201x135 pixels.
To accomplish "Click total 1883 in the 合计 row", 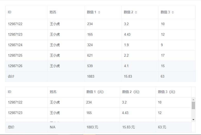I will point(91,76).
